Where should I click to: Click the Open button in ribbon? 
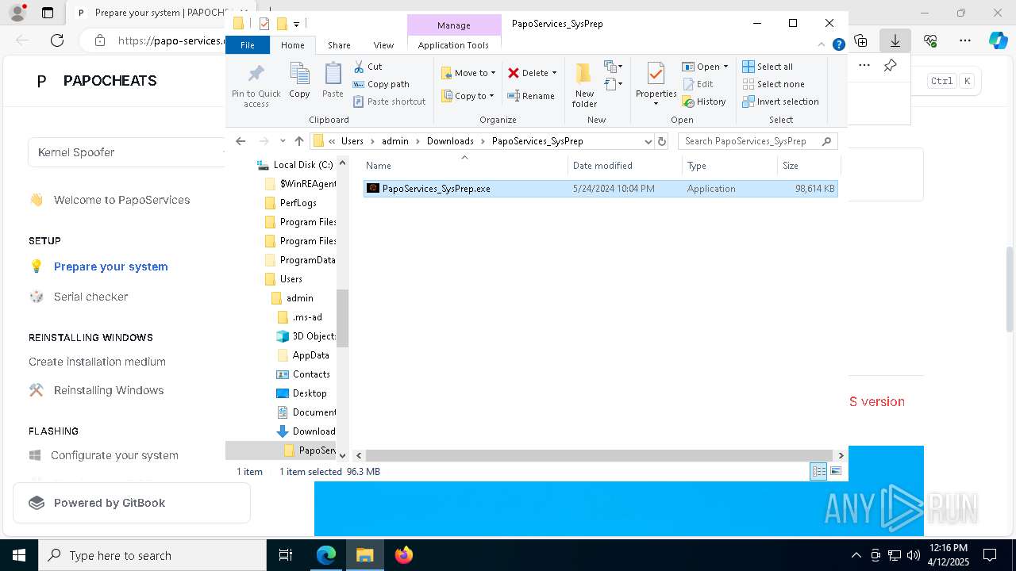pos(703,67)
